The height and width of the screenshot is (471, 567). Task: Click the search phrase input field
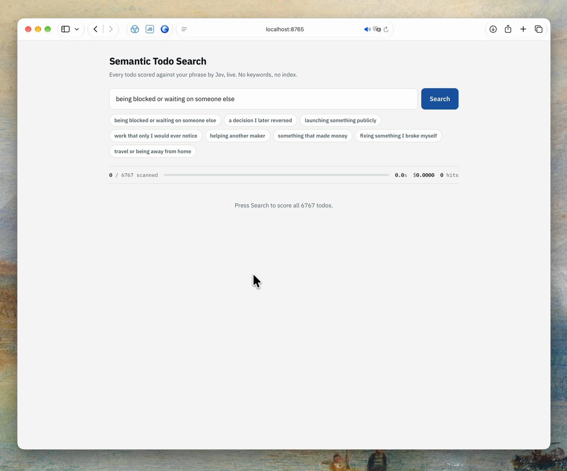263,99
